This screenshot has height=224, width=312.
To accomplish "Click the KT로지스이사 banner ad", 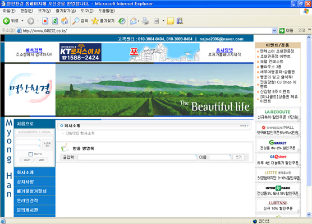I will point(80,52).
